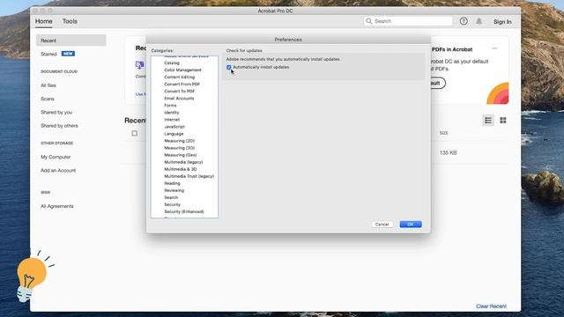Switch to grid view icon
This screenshot has height=317, width=564.
coord(503,121)
